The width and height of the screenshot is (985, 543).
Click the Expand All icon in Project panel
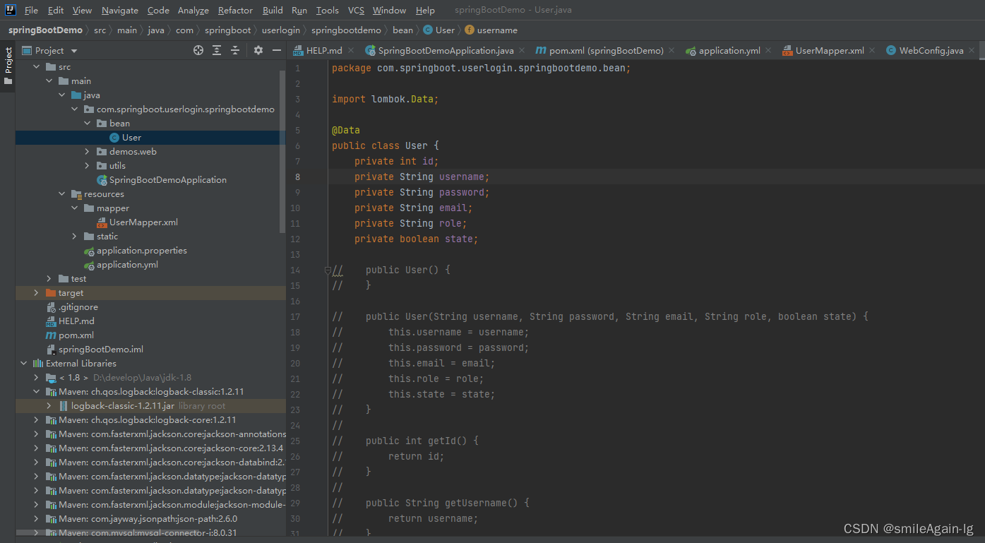(x=217, y=50)
